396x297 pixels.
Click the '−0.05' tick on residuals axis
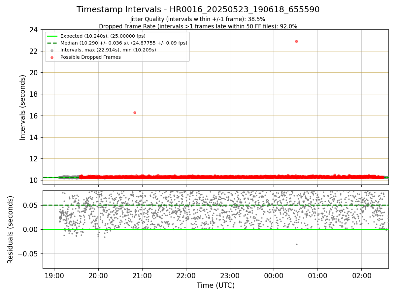click(x=28, y=254)
